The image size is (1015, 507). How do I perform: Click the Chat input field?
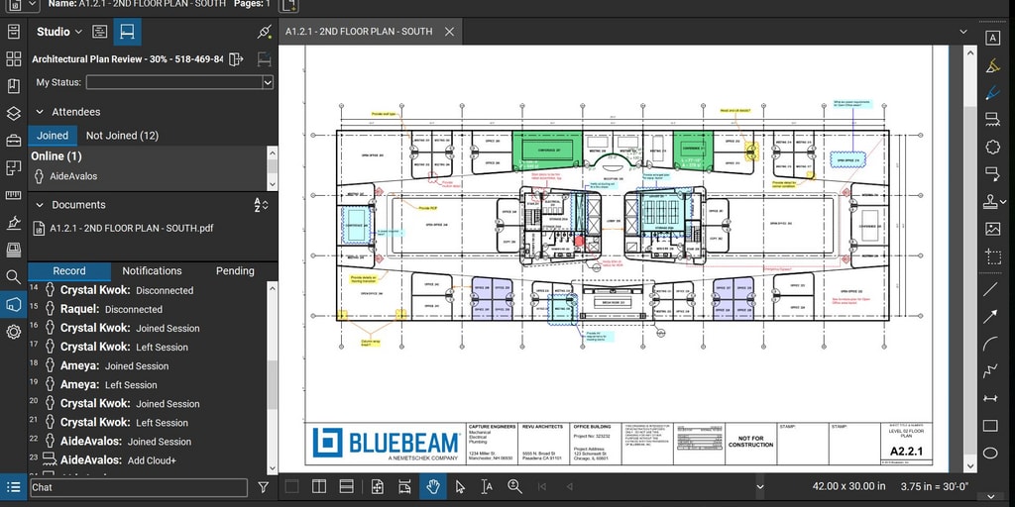[139, 487]
